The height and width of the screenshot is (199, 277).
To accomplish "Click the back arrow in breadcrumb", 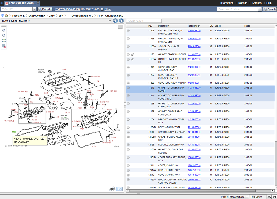I will 2,15.
